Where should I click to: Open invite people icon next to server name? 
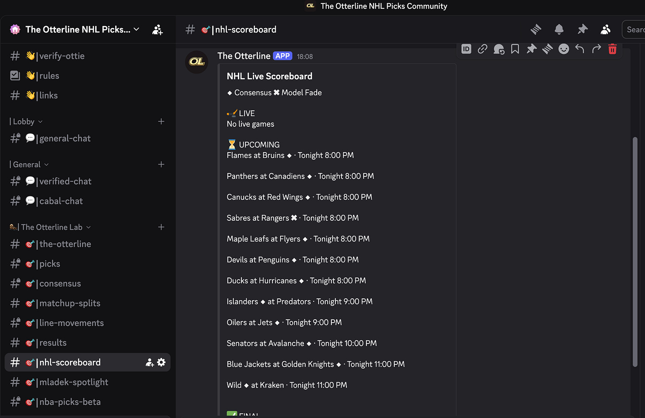[x=157, y=29]
